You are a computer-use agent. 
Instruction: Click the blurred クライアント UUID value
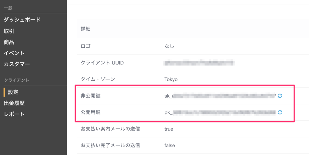pos(200,63)
